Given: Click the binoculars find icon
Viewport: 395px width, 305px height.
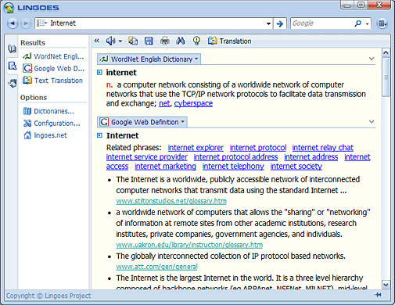Looking at the screenshot, I should click(x=181, y=41).
